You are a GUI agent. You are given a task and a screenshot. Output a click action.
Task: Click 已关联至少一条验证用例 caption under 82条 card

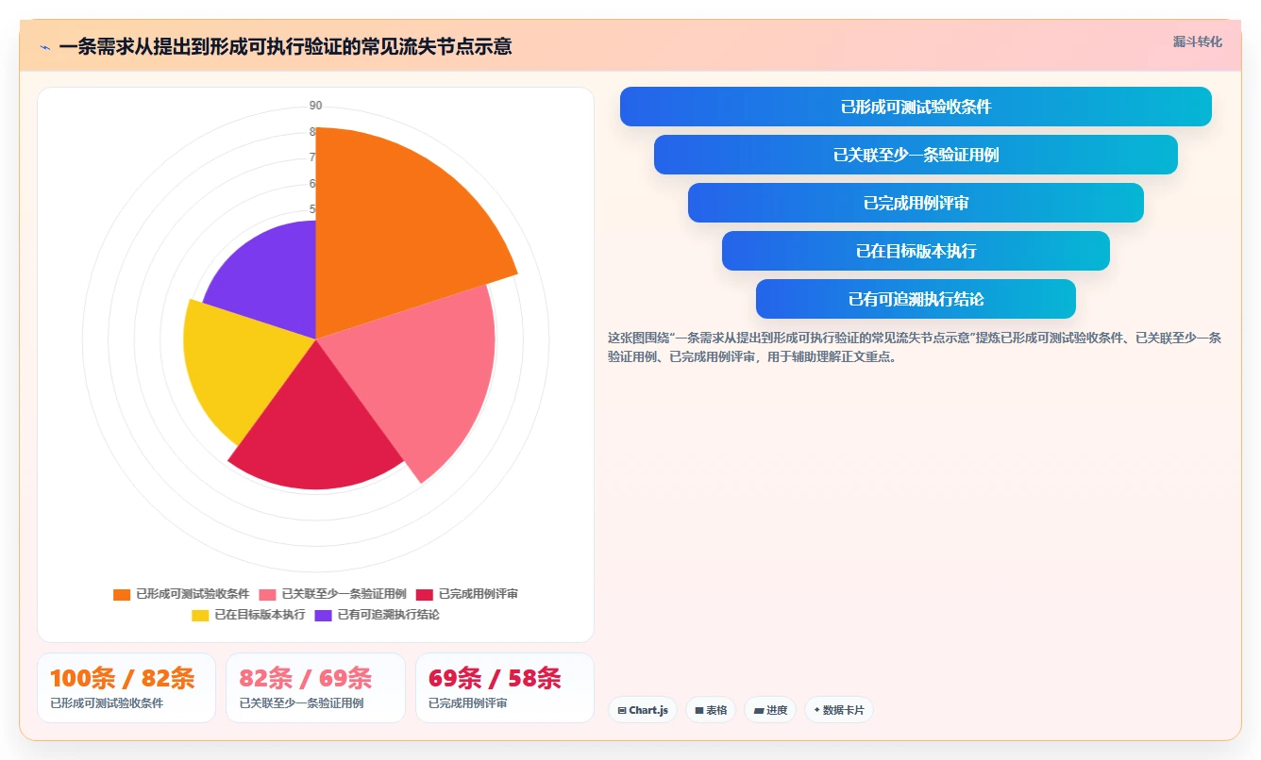pos(301,703)
